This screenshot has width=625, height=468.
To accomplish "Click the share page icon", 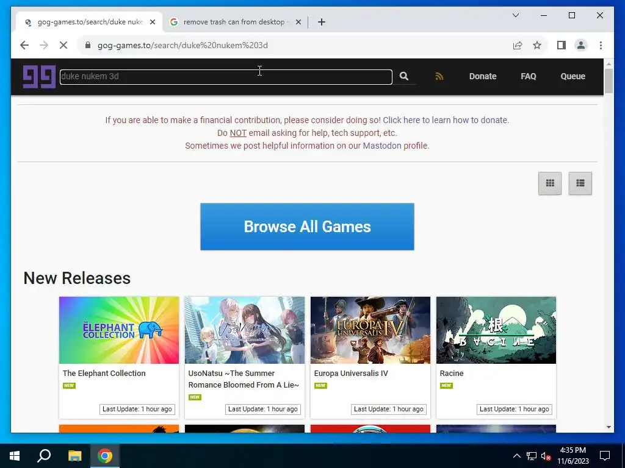I will pos(518,45).
